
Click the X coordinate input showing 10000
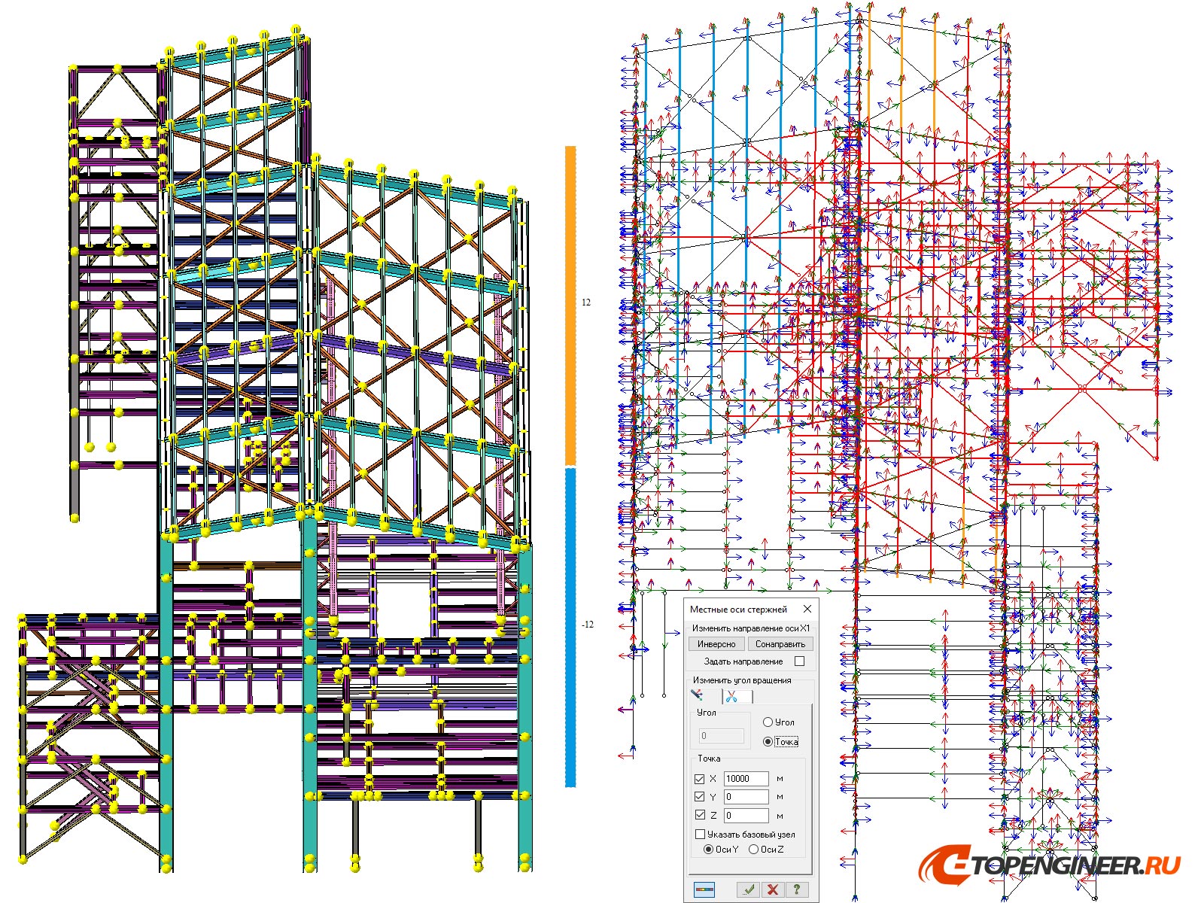(746, 779)
